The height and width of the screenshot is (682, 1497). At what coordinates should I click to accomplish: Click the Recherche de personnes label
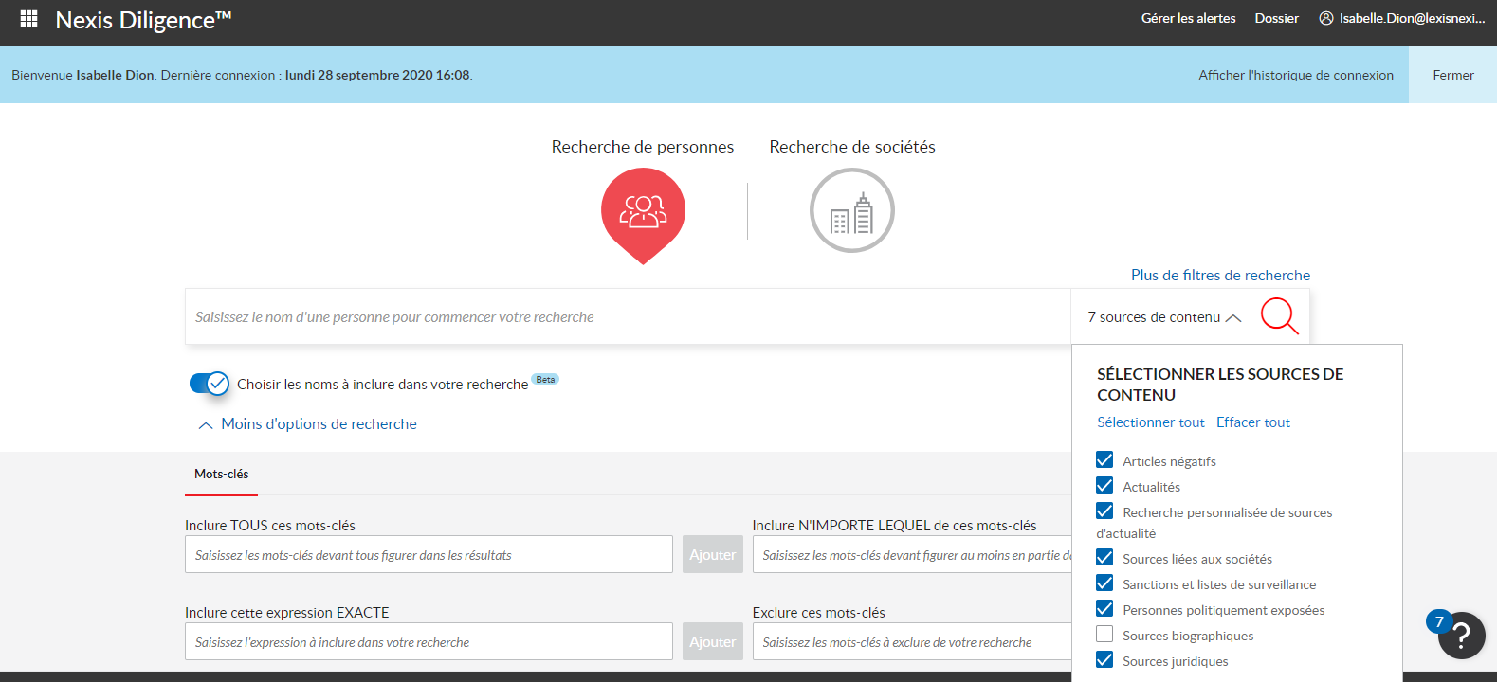click(x=643, y=147)
